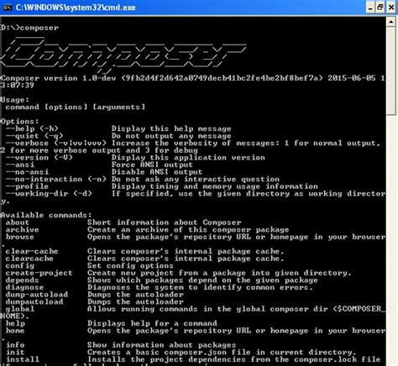Restore down the cmd.exe window
The width and height of the screenshot is (398, 366).
tap(380, 8)
